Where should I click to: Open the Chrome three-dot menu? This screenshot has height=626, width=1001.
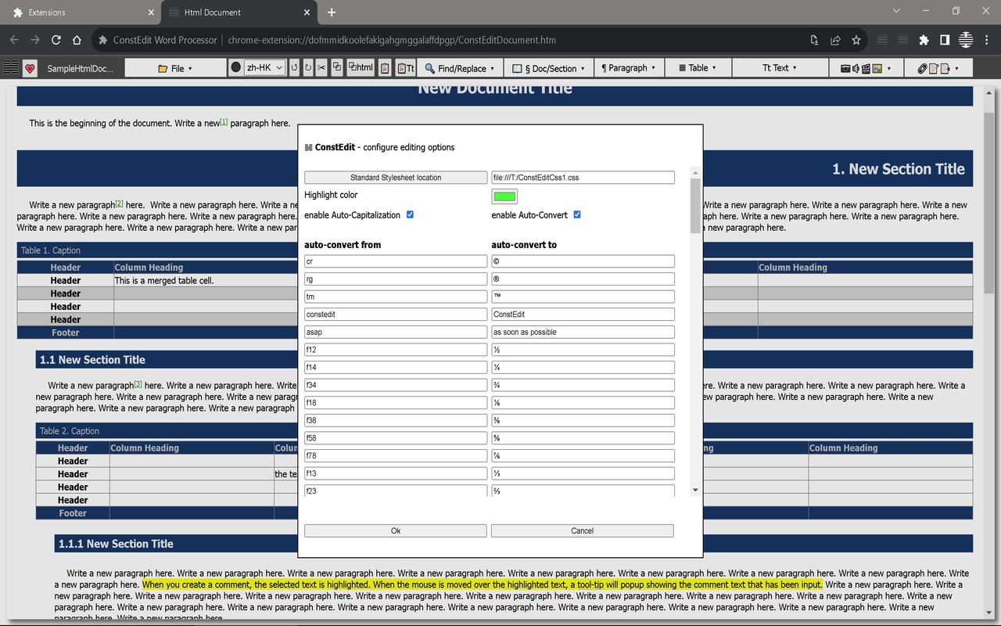point(986,40)
